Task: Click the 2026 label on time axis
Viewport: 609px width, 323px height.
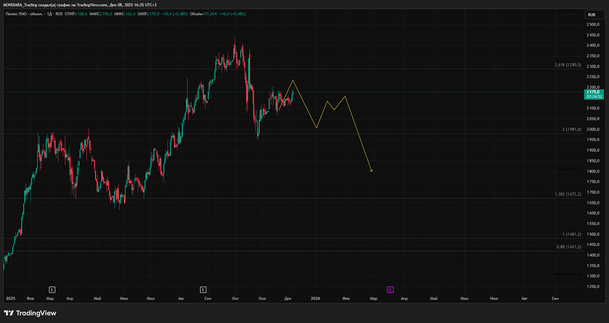Action: tap(315, 299)
